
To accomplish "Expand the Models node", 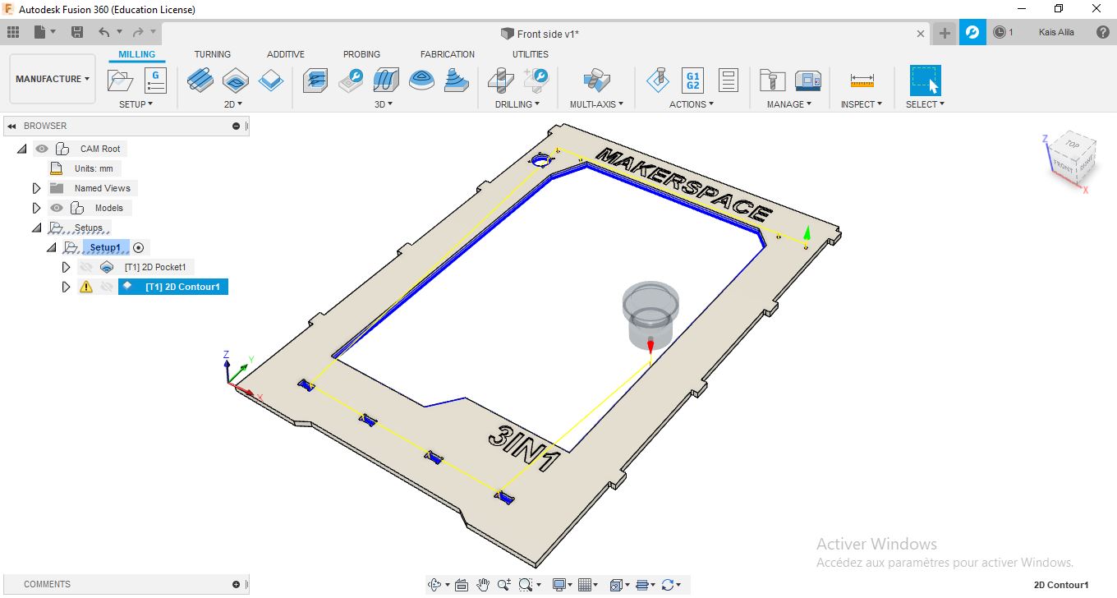I will [x=36, y=208].
